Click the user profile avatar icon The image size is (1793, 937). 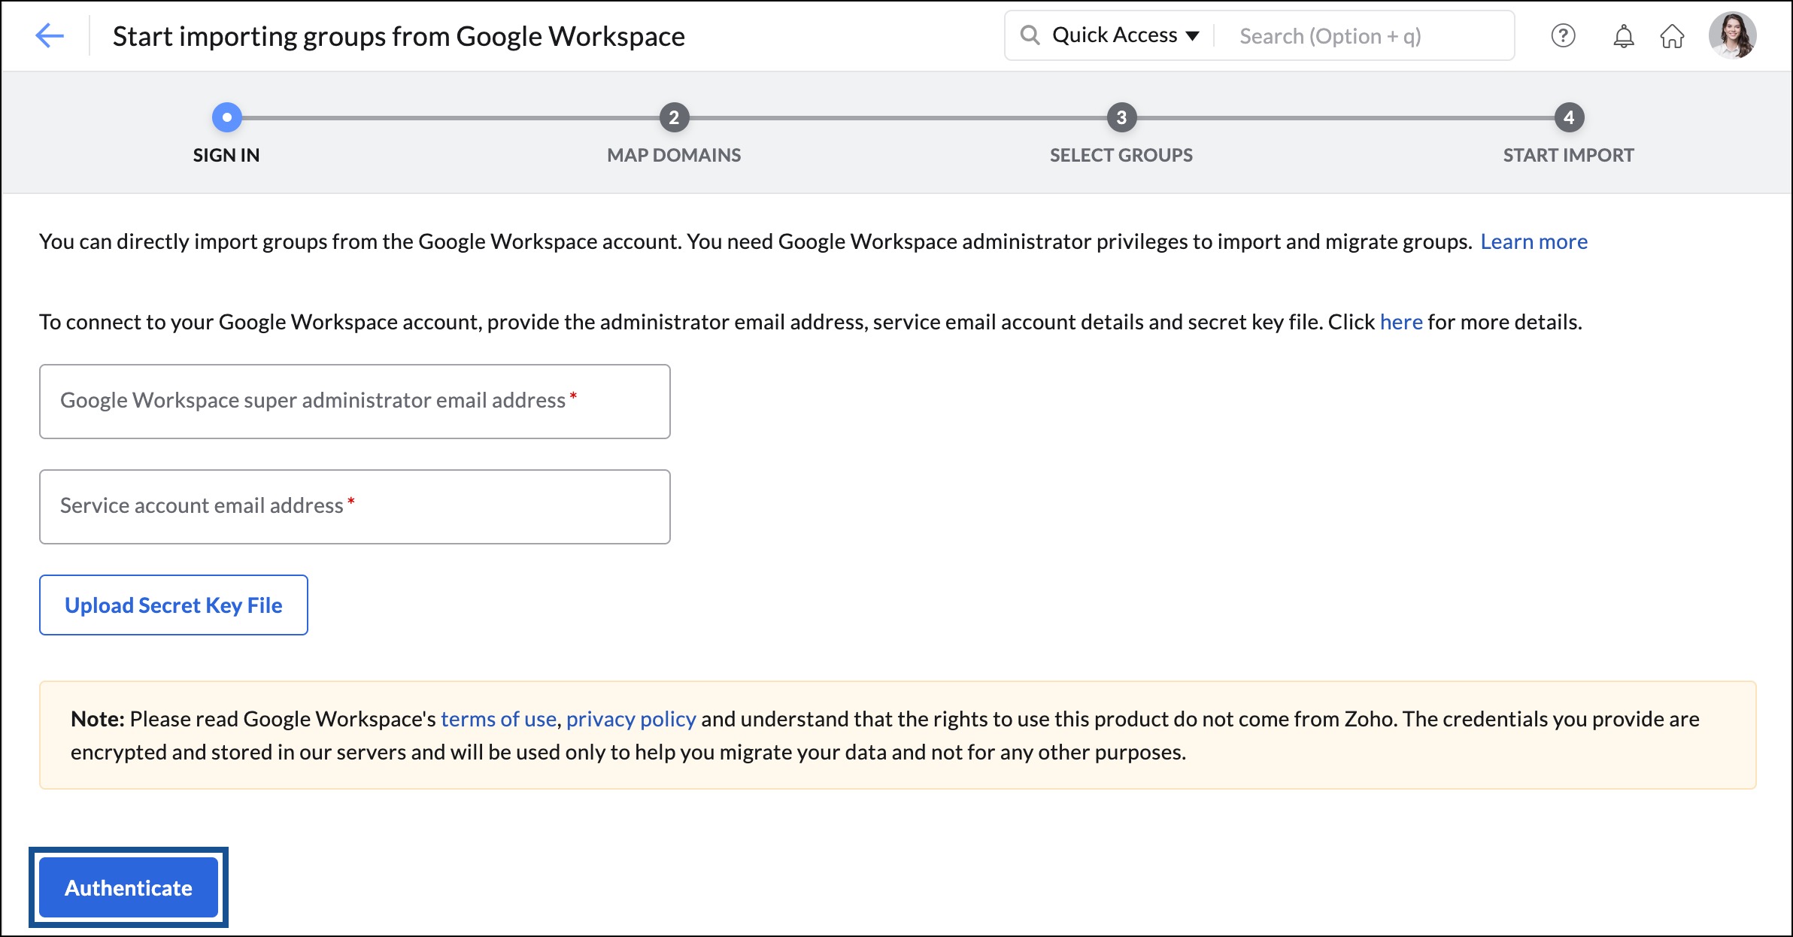pyautogui.click(x=1734, y=35)
